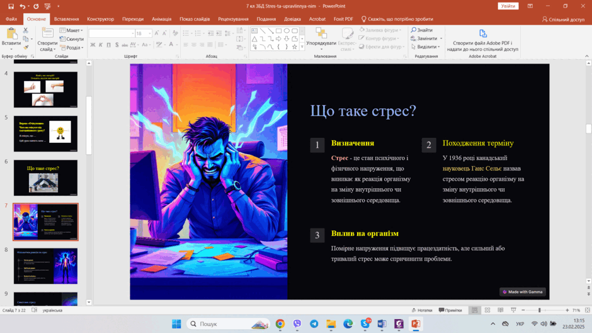Open the font size dropdown
This screenshot has height=333, width=592.
click(x=150, y=33)
